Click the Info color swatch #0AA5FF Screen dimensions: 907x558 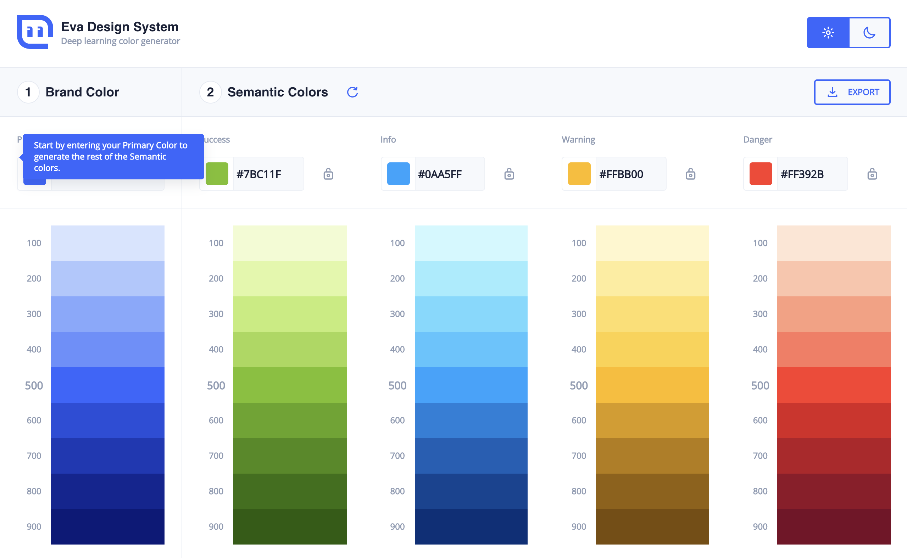pyautogui.click(x=397, y=174)
